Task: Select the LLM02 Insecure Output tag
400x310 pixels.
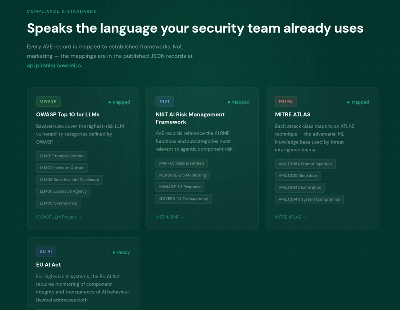Action: 62,168
